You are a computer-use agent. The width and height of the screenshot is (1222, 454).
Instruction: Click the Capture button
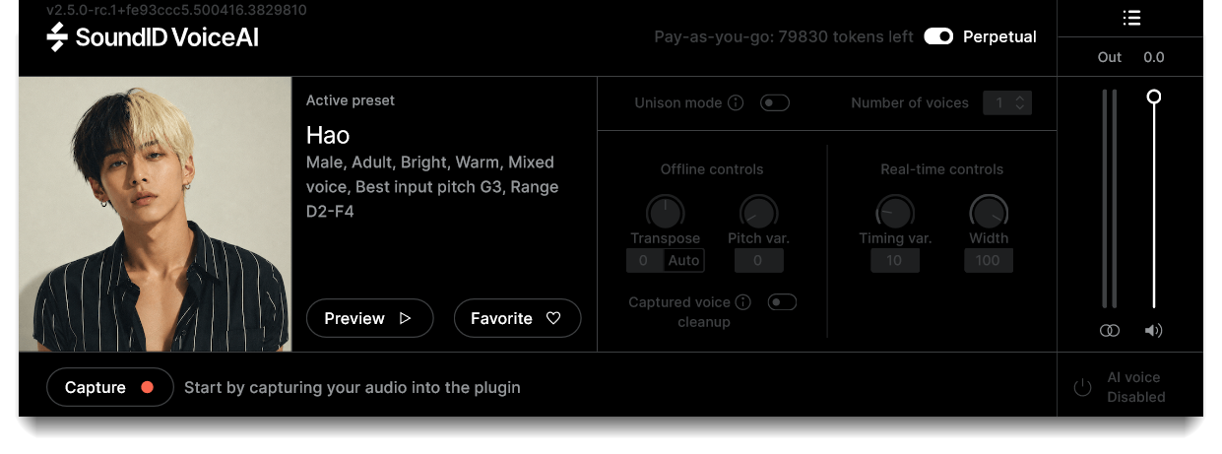click(109, 387)
